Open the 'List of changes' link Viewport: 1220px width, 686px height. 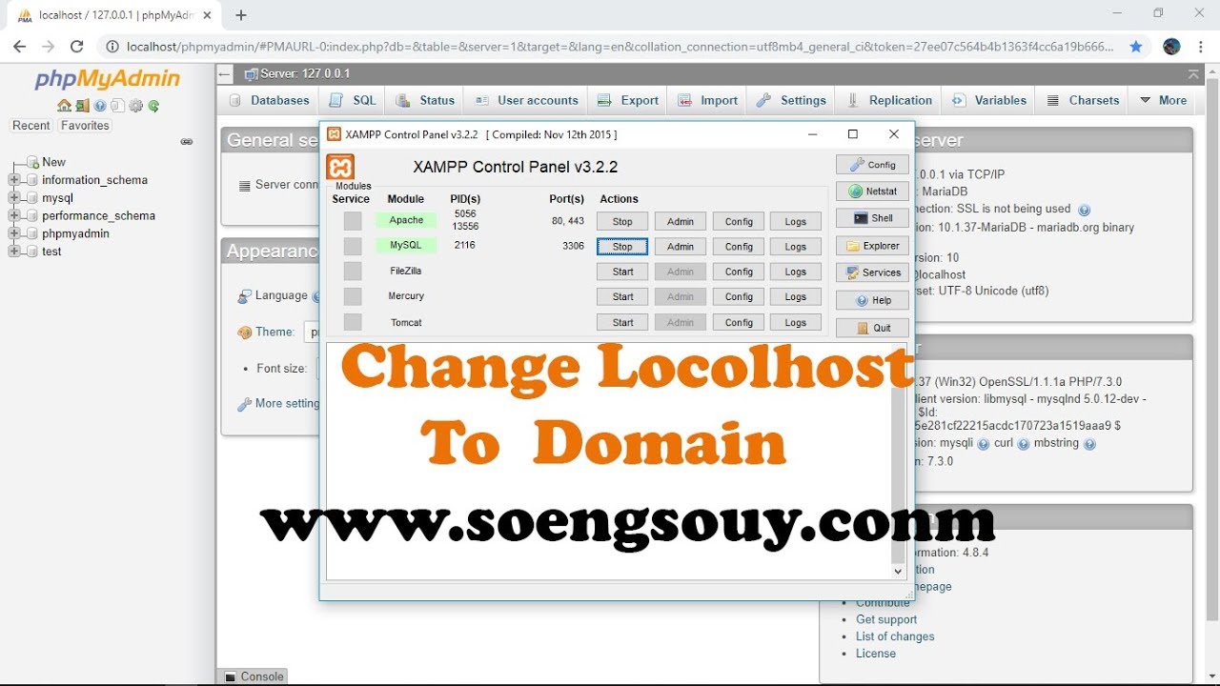(x=895, y=636)
